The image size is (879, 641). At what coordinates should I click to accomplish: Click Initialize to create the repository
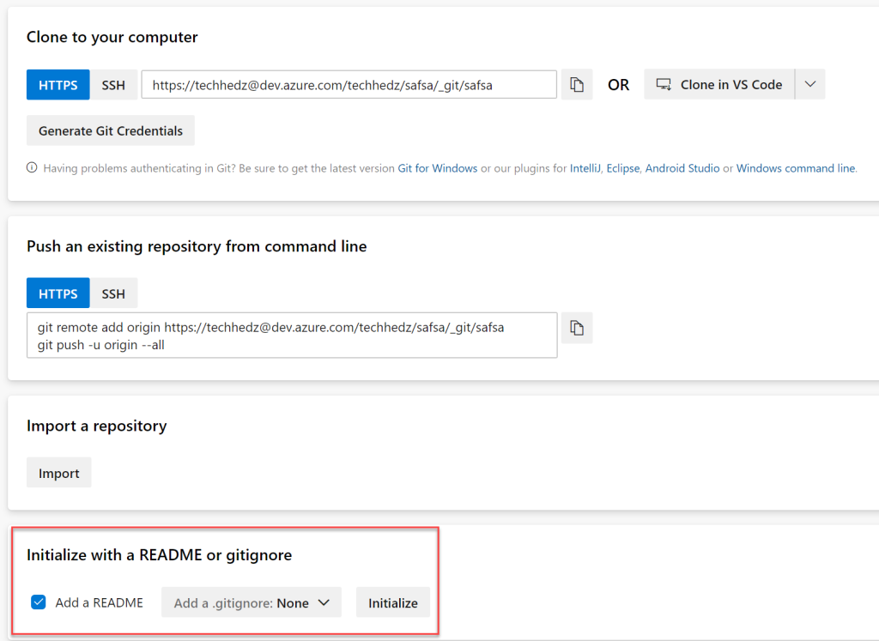pos(392,602)
